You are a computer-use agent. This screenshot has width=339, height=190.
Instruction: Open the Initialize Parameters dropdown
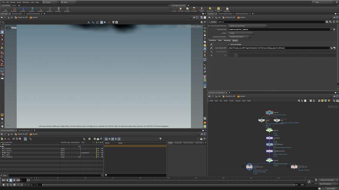coord(240,37)
